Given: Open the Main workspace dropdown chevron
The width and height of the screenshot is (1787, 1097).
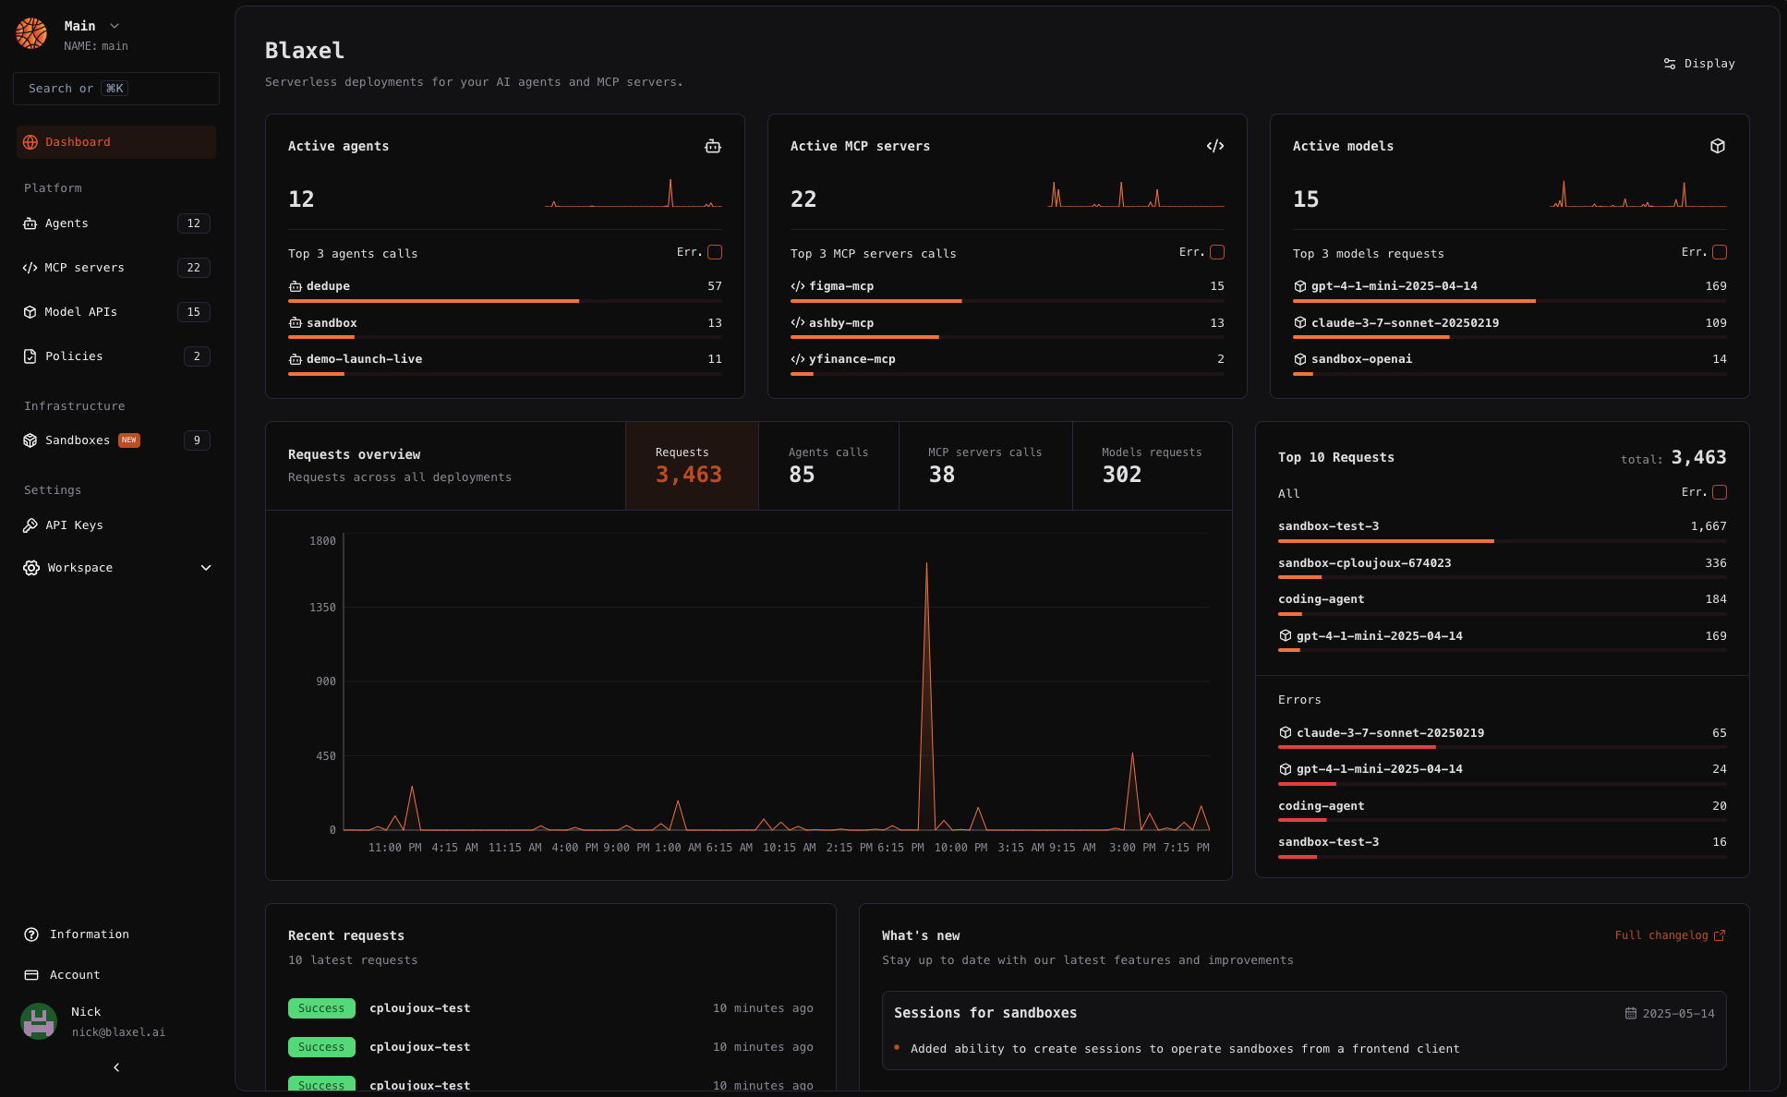Looking at the screenshot, I should click(115, 26).
